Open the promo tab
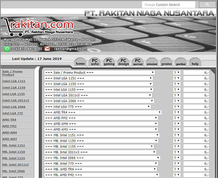Screen dimensions: 218x178 [x=167, y=62]
